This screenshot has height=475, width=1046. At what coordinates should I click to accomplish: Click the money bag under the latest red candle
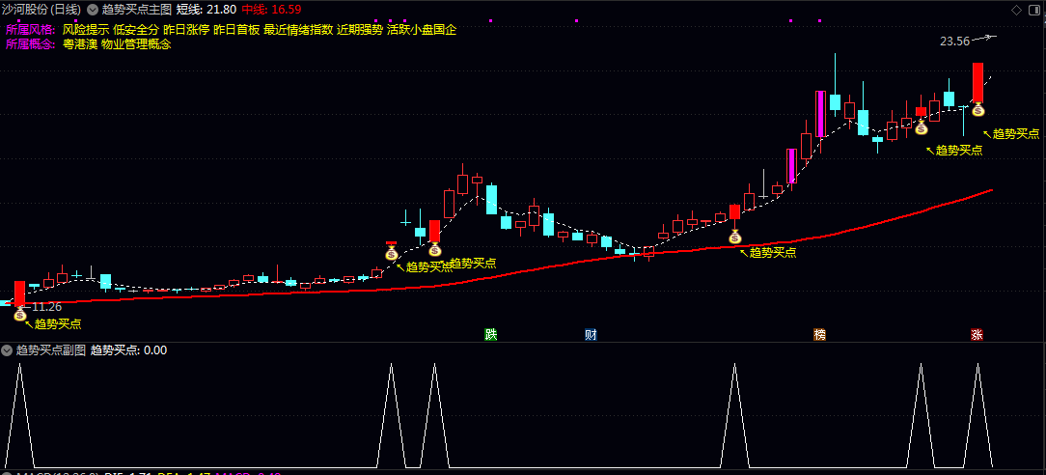tap(977, 109)
